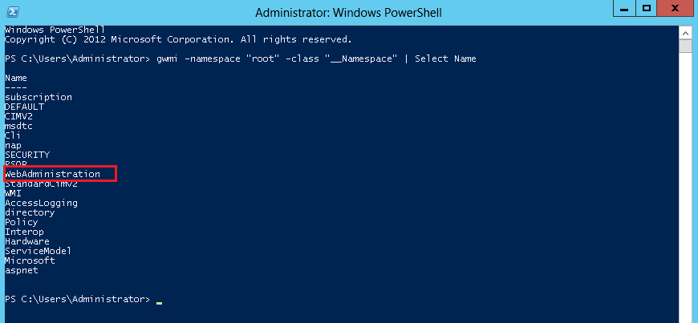Minimize the PowerShell window

[622, 9]
